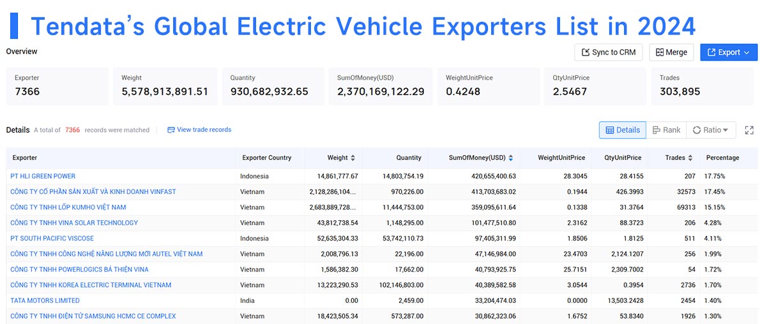Open the Ratio view dropdown
Image resolution: width=760 pixels, height=324 pixels.
point(711,130)
